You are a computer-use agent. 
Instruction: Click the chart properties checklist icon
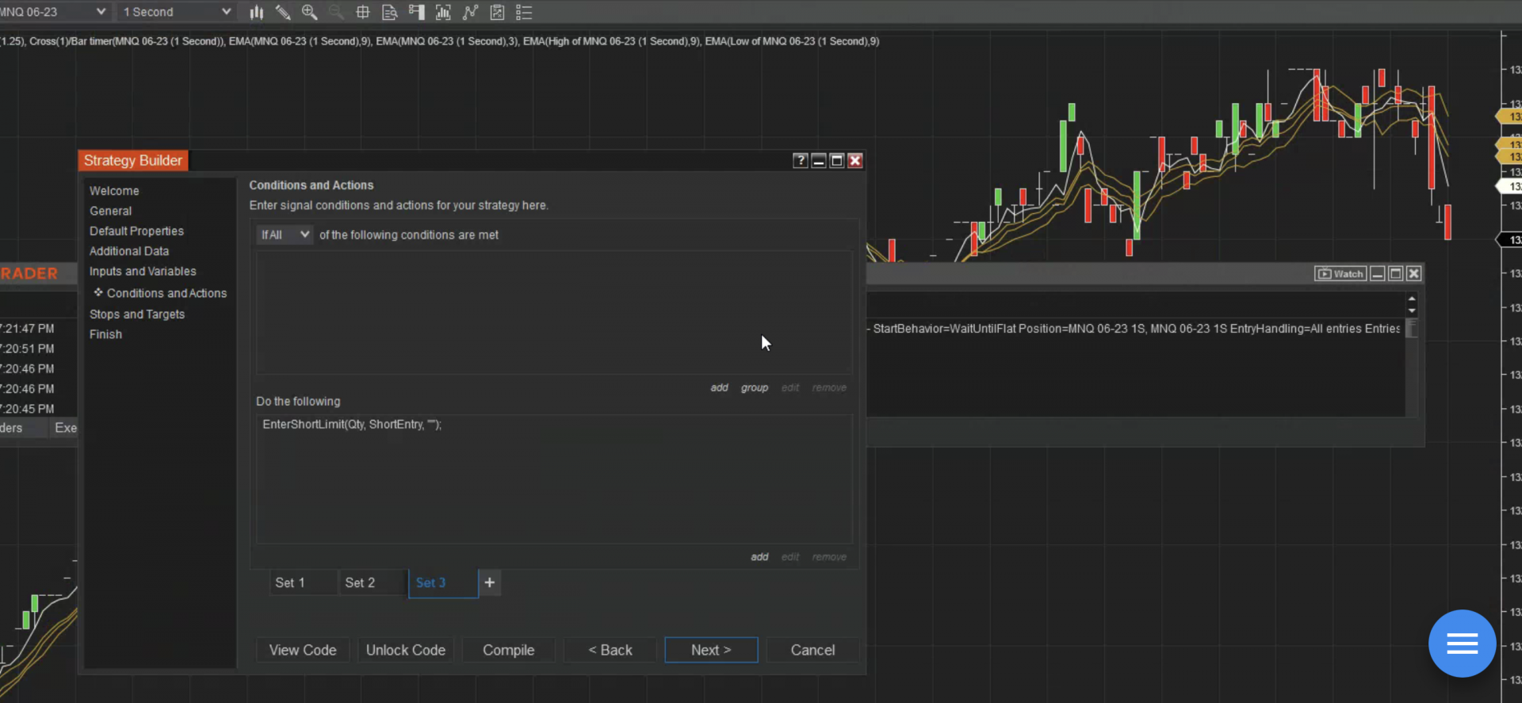tap(497, 12)
